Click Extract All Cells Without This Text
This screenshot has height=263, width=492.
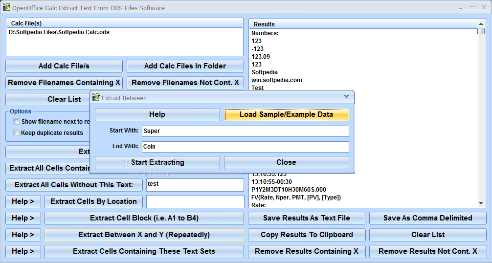74,185
